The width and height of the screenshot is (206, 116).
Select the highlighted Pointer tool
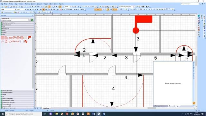(x=49, y=6)
